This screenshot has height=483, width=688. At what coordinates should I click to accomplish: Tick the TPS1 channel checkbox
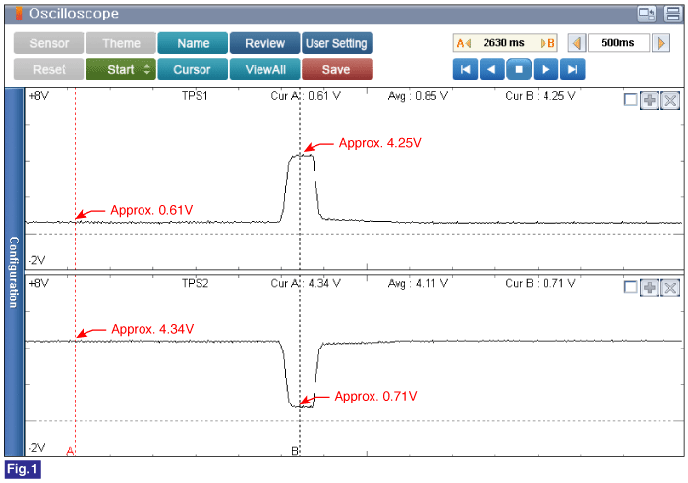(631, 100)
